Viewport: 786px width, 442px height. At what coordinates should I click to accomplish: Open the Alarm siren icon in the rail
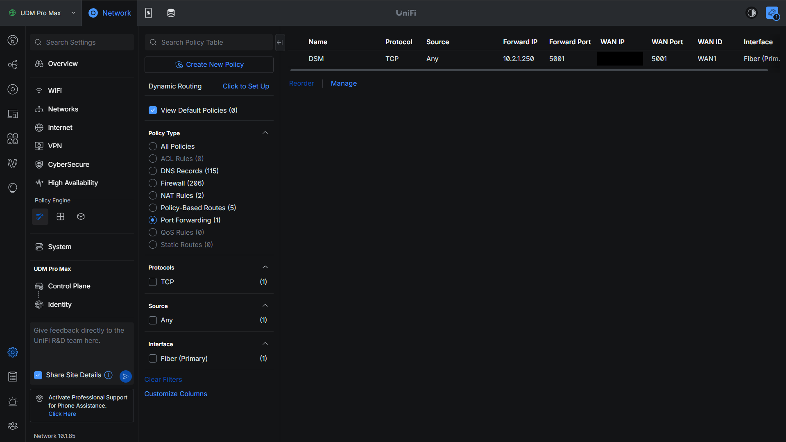click(13, 401)
